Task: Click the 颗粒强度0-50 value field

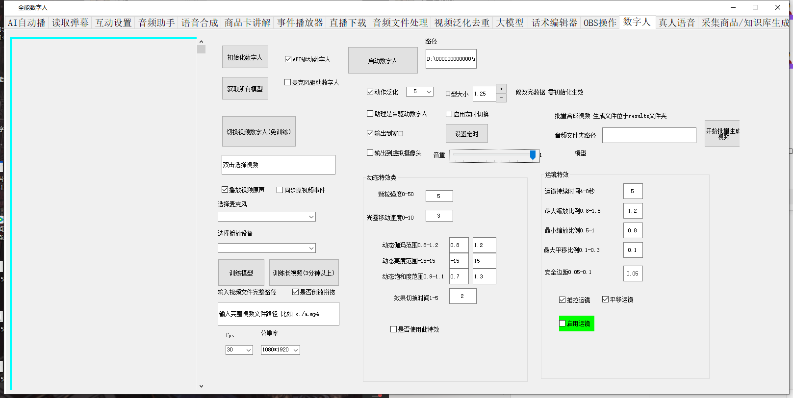Action: point(439,196)
